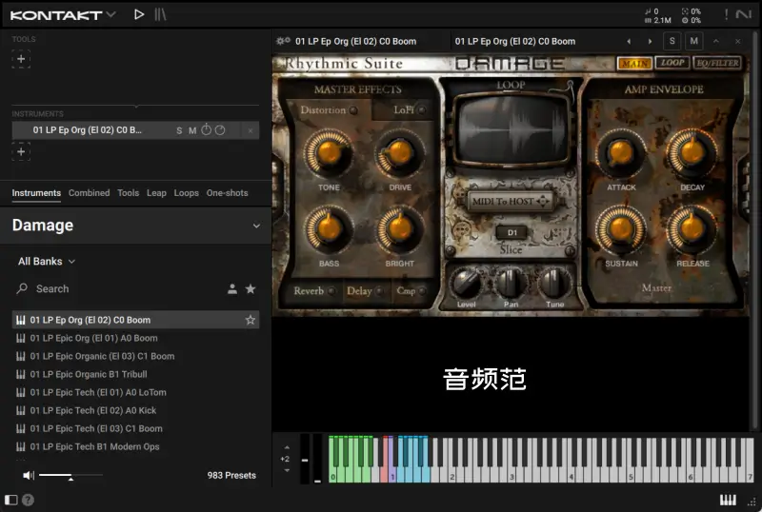The image size is (762, 512).
Task: Open the MAIN page of Damage
Action: pos(634,63)
